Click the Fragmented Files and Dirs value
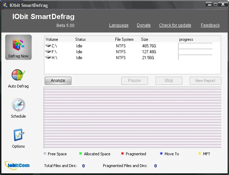 pyautogui.click(x=156, y=166)
